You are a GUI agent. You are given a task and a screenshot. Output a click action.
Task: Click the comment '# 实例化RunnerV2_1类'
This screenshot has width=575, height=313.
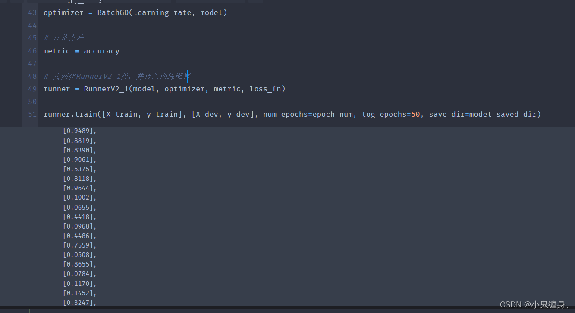click(x=88, y=77)
